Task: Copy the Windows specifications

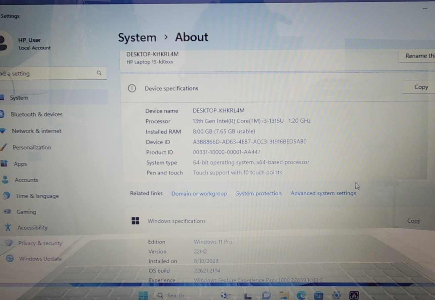Action: (x=413, y=221)
